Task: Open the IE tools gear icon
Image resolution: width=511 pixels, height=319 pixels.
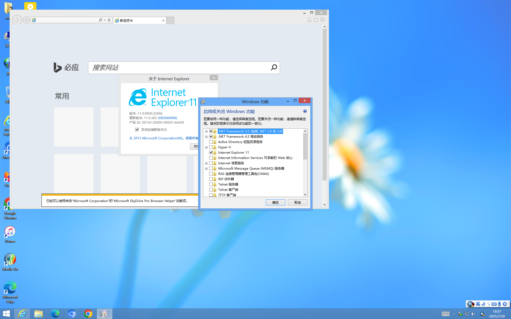Action: [323, 20]
